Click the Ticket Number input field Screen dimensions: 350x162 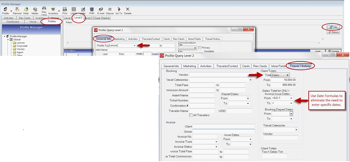[202, 101]
